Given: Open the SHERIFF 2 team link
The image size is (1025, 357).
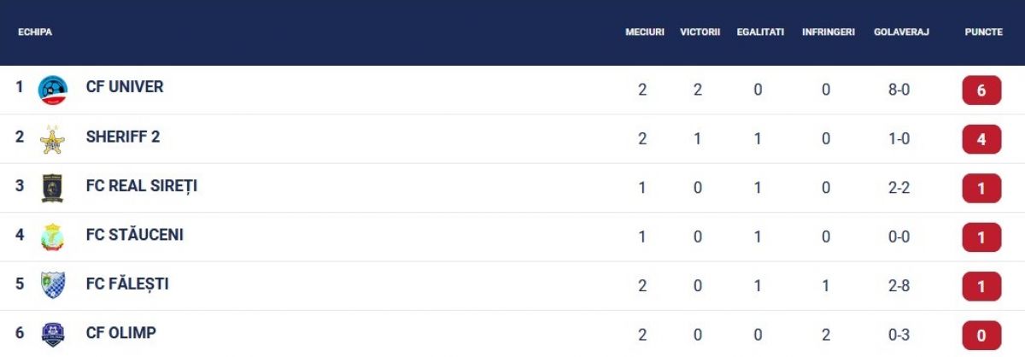Looking at the screenshot, I should coord(123,137).
